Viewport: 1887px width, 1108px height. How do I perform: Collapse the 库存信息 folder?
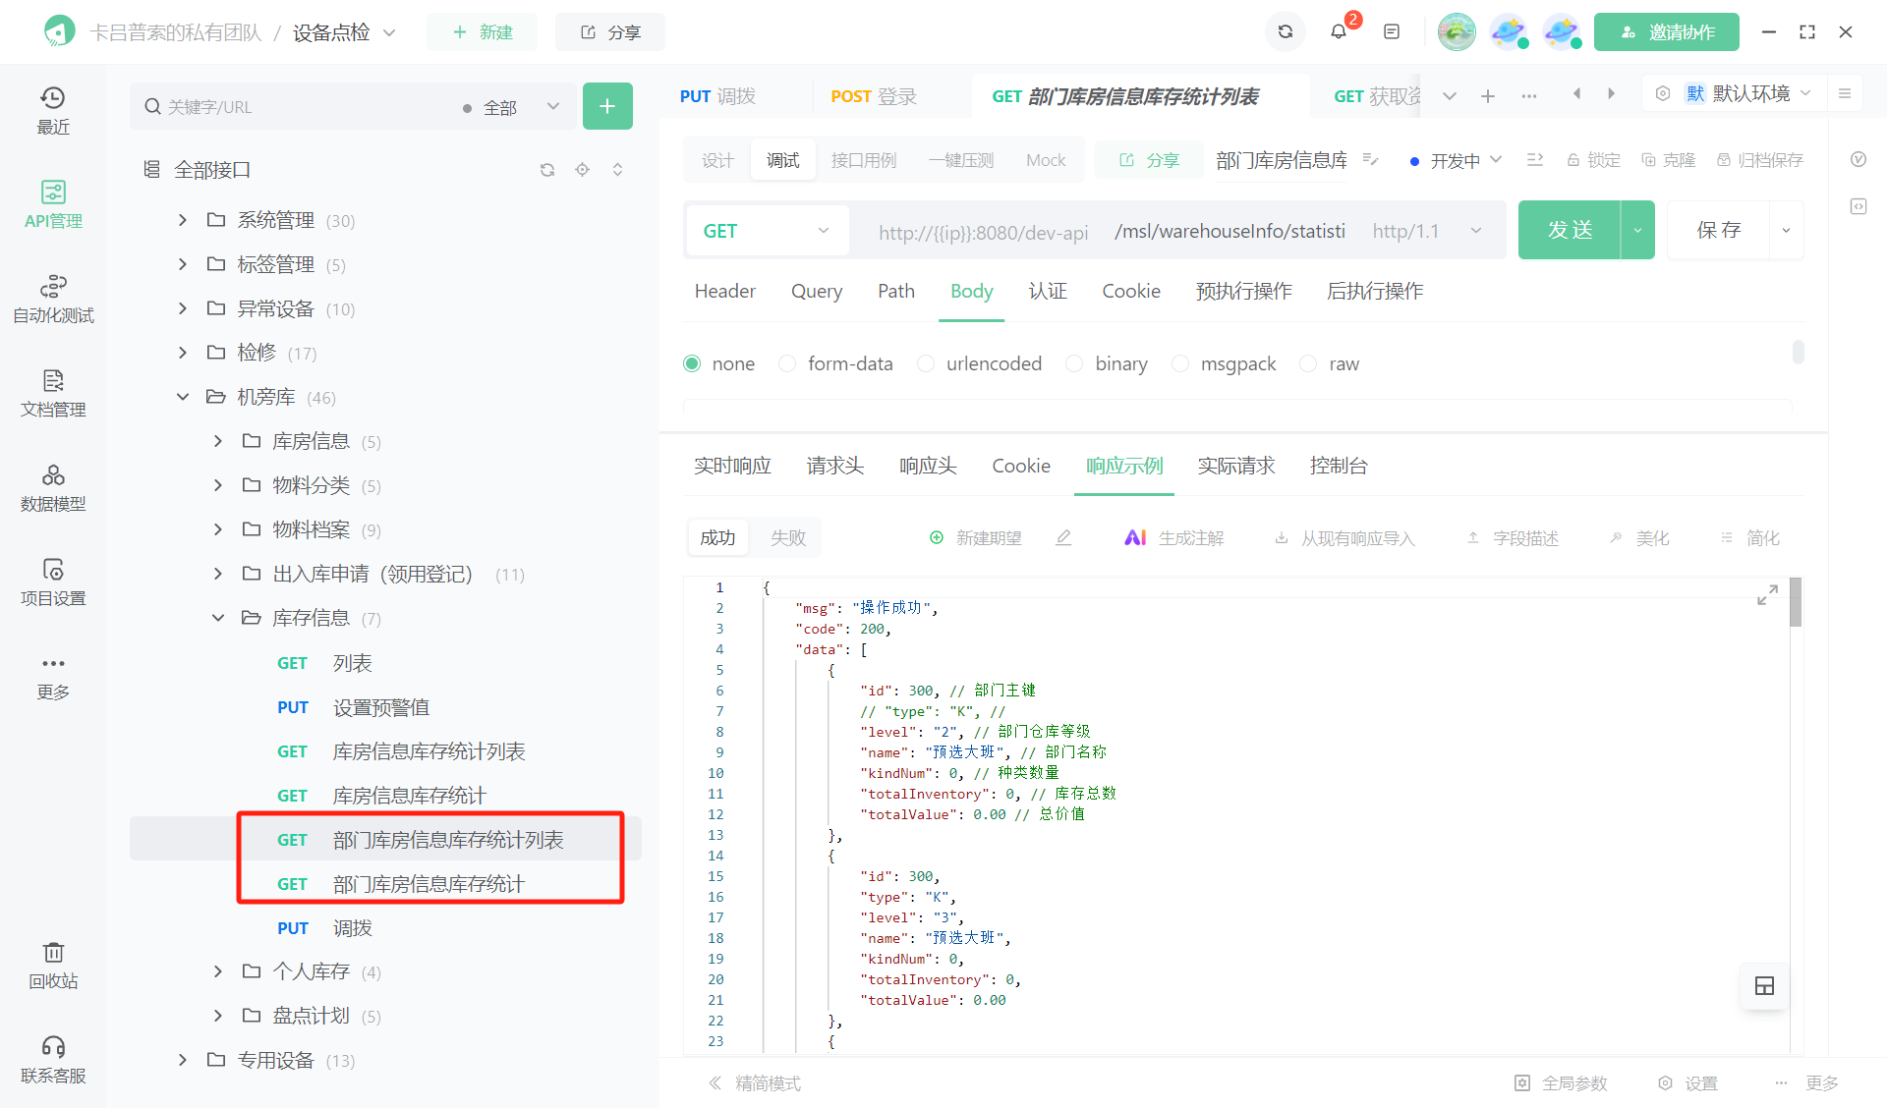[x=218, y=618]
